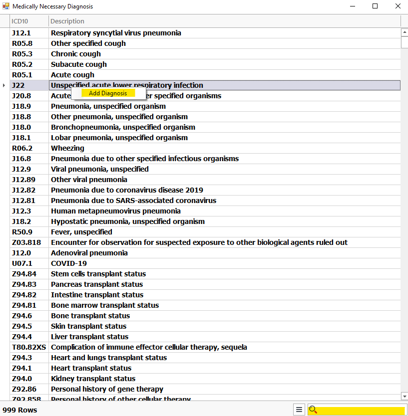The image size is (408, 416).
Task: Maximize the Medically Necessary Diagnosis window
Action: [375, 6]
